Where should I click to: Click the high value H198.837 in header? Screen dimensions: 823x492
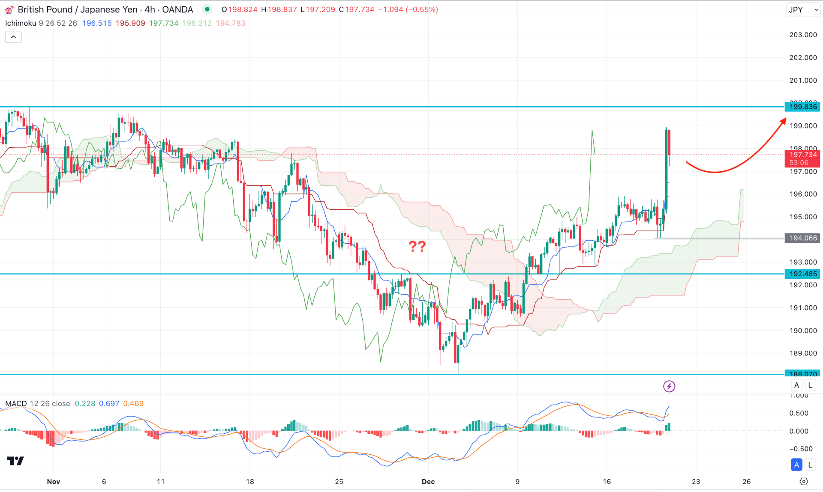coord(279,9)
